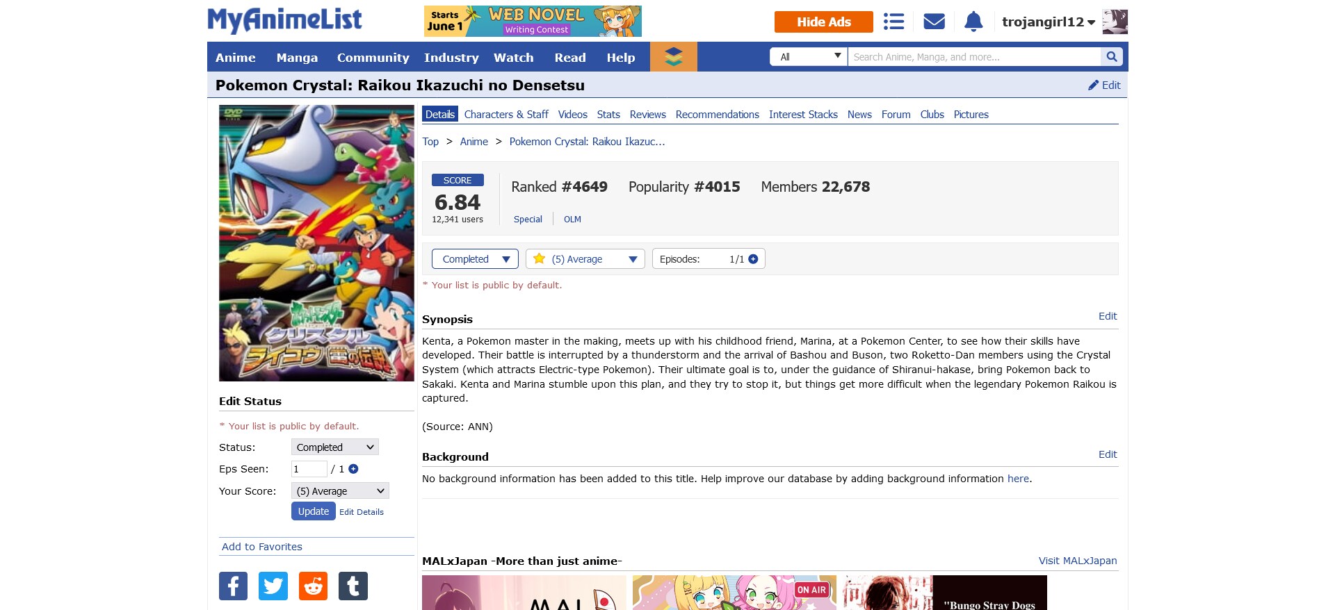
Task: Increment episodes with plus icon beside 1/1
Action: tap(753, 259)
